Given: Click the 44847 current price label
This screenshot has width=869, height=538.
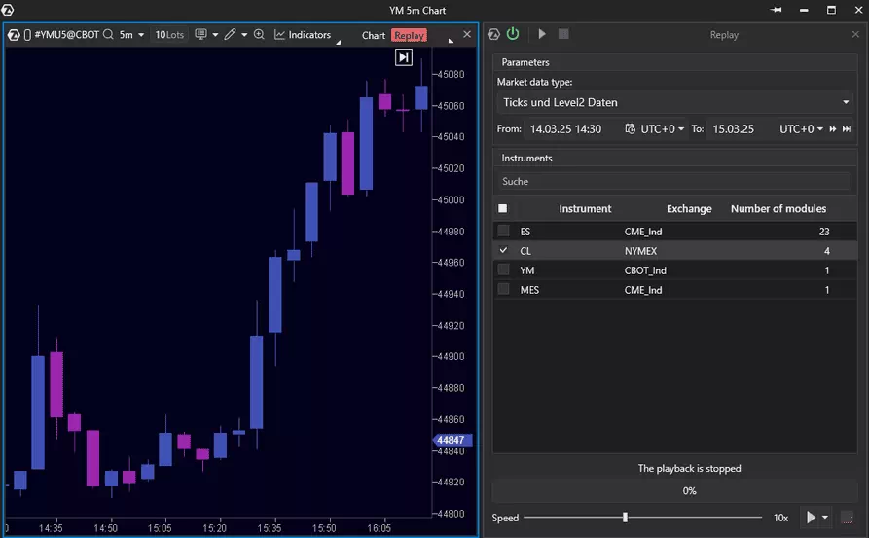Looking at the screenshot, I should tap(452, 440).
